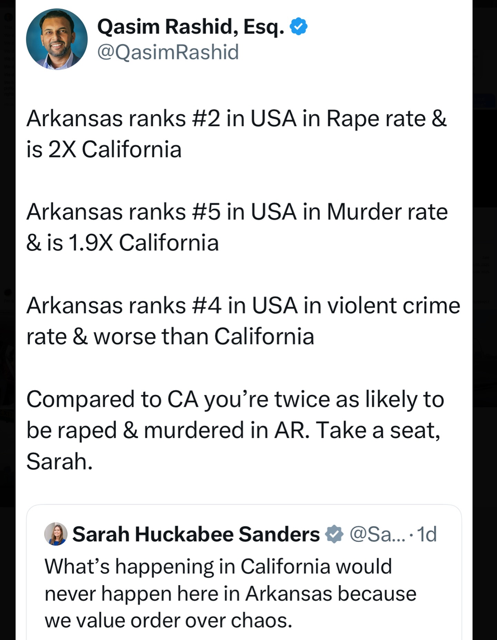Open the "Qasim Rashid, Esq." display name
497x640 pixels.
[x=191, y=27]
